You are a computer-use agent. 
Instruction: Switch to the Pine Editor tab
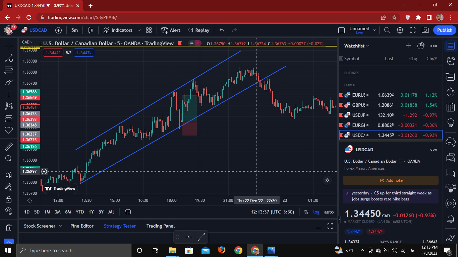pos(82,226)
